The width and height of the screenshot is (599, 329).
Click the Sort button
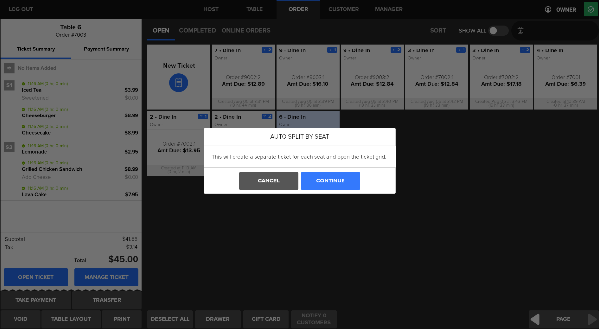pyautogui.click(x=438, y=31)
